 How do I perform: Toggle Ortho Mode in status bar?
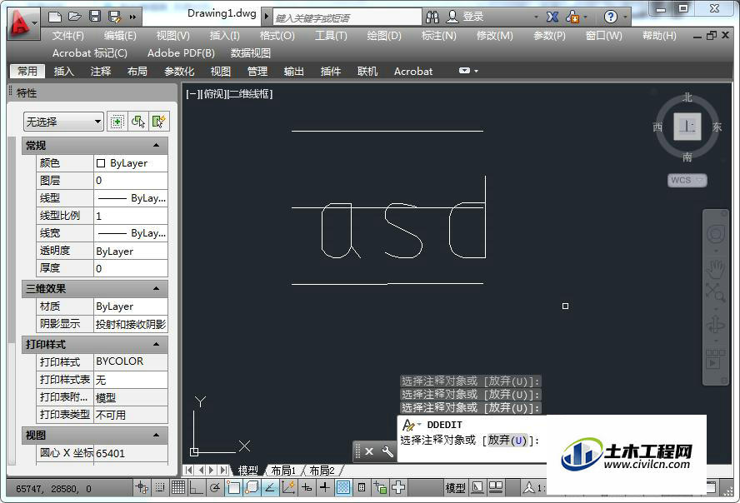click(x=195, y=488)
